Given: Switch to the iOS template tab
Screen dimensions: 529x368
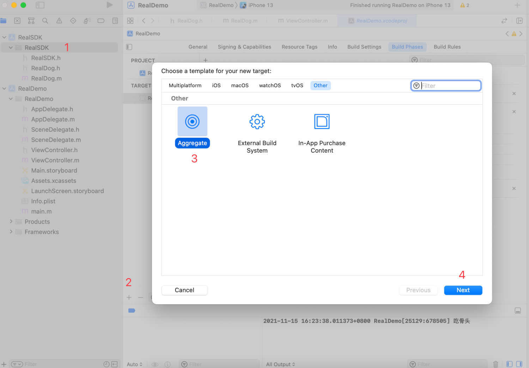Looking at the screenshot, I should click(216, 86).
